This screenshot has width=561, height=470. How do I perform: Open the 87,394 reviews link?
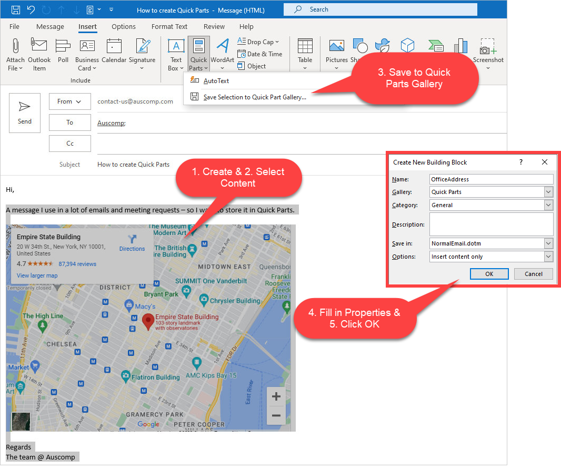(x=77, y=264)
